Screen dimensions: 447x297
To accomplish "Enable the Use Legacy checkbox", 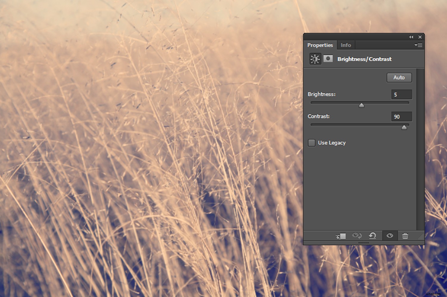I will (x=311, y=143).
